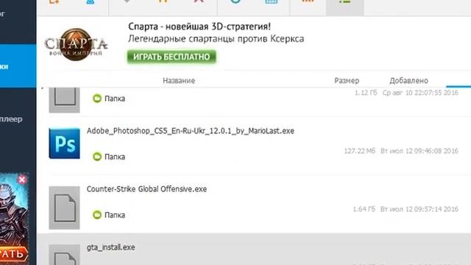Screen dimensions: 471x265
Task: Open the Sparta game logo in the ad
Action: pyautogui.click(x=76, y=44)
